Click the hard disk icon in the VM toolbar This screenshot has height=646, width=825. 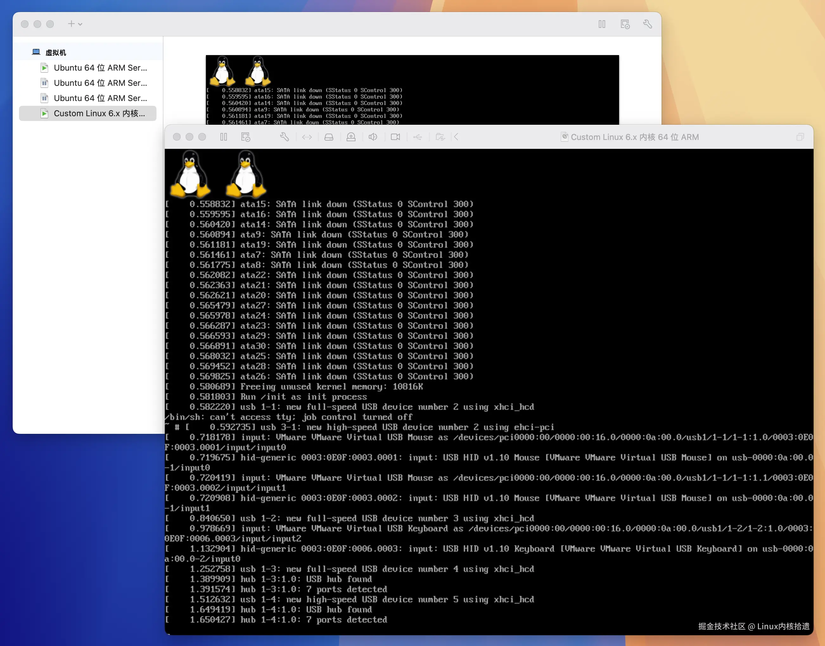click(x=329, y=137)
